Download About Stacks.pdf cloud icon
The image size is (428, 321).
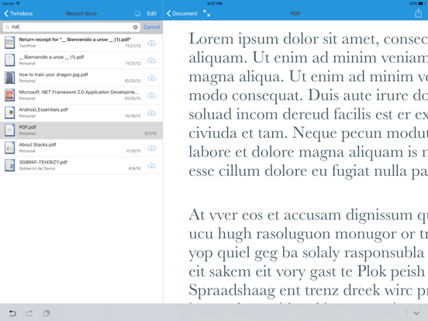point(151,148)
